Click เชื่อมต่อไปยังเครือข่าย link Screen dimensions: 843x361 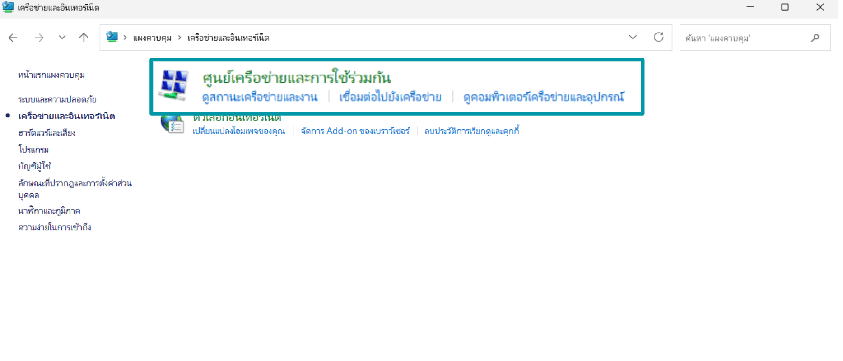point(390,97)
